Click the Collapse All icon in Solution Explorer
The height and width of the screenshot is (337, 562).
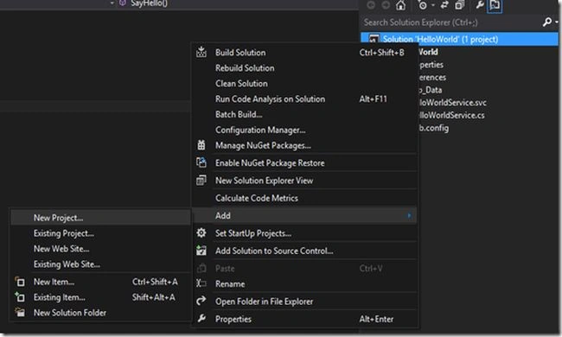[x=459, y=5]
